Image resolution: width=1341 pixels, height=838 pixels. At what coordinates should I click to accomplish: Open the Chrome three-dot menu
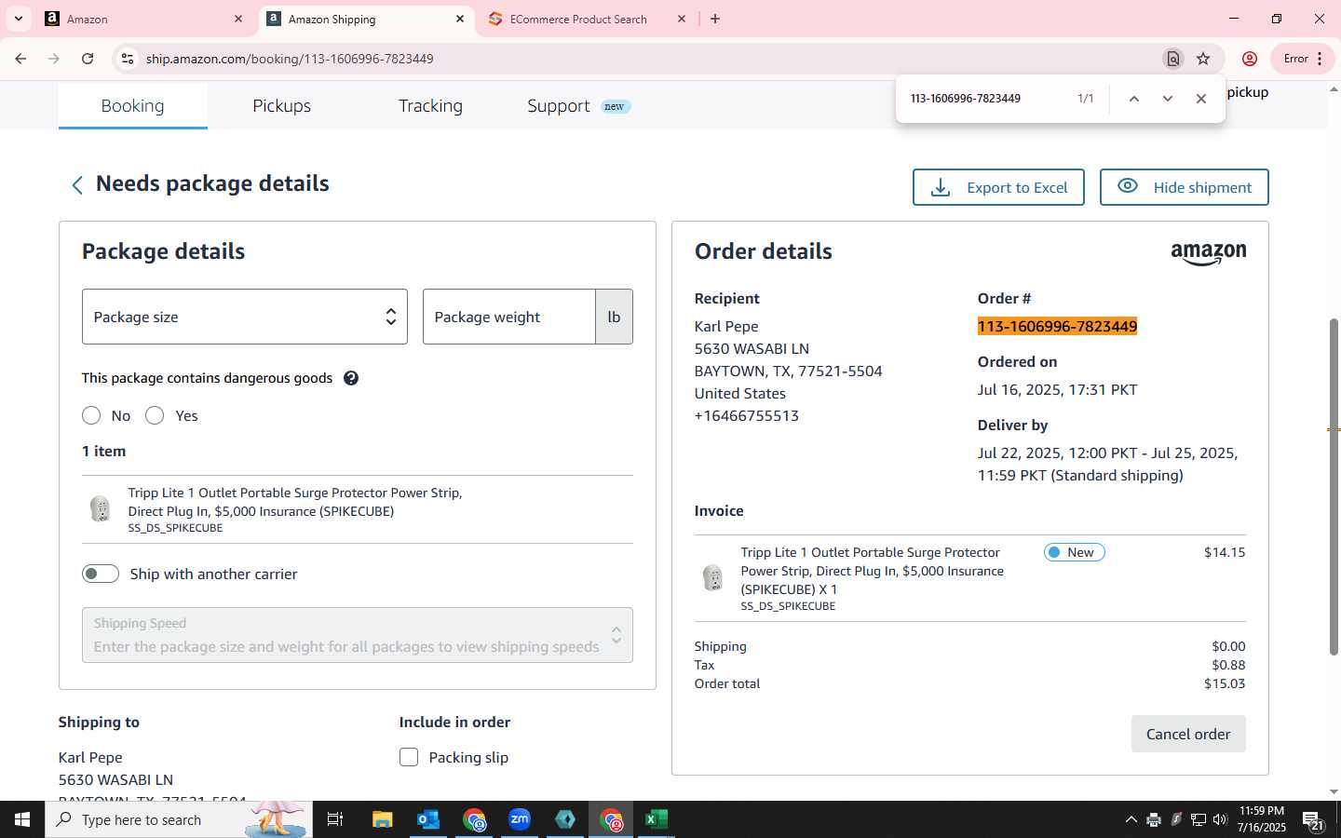1320,59
